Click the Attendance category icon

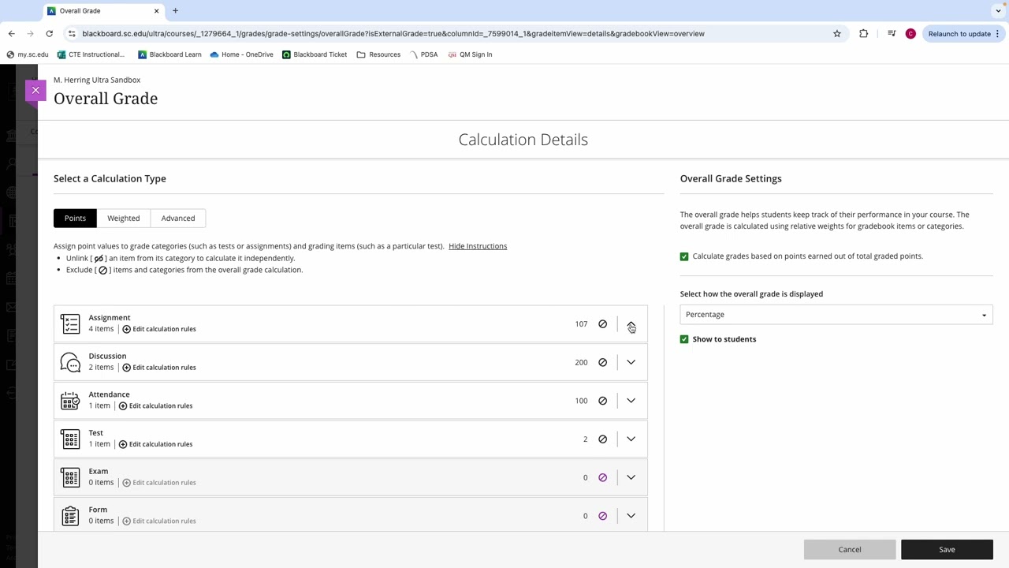pos(70,401)
